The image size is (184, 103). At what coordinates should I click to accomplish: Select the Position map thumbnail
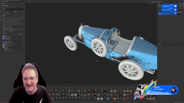(x=3, y=47)
